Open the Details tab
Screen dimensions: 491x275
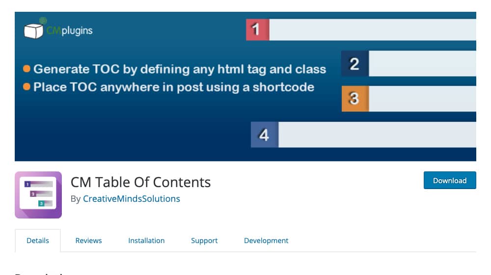coord(38,241)
